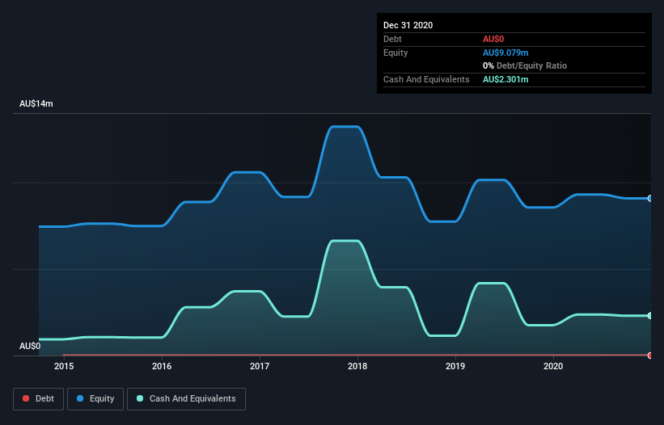Screen dimensions: 664x425
Task: Click the red AU$0 Debt value
Action: click(493, 39)
